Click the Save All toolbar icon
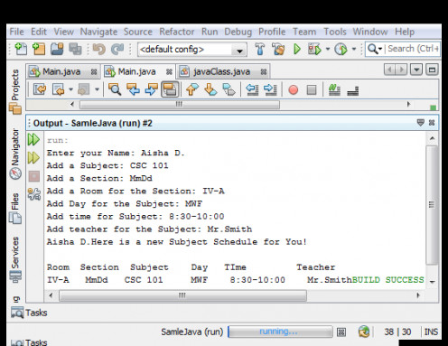448x346 pixels. coord(75,49)
